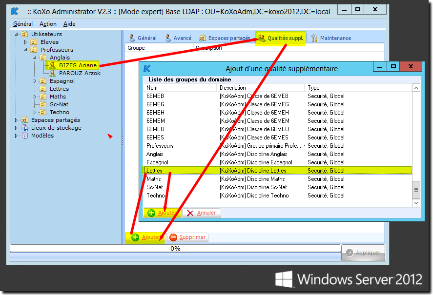Select the Maths row in the dialog group list
Screen dimensions: 433x295
pos(278,179)
